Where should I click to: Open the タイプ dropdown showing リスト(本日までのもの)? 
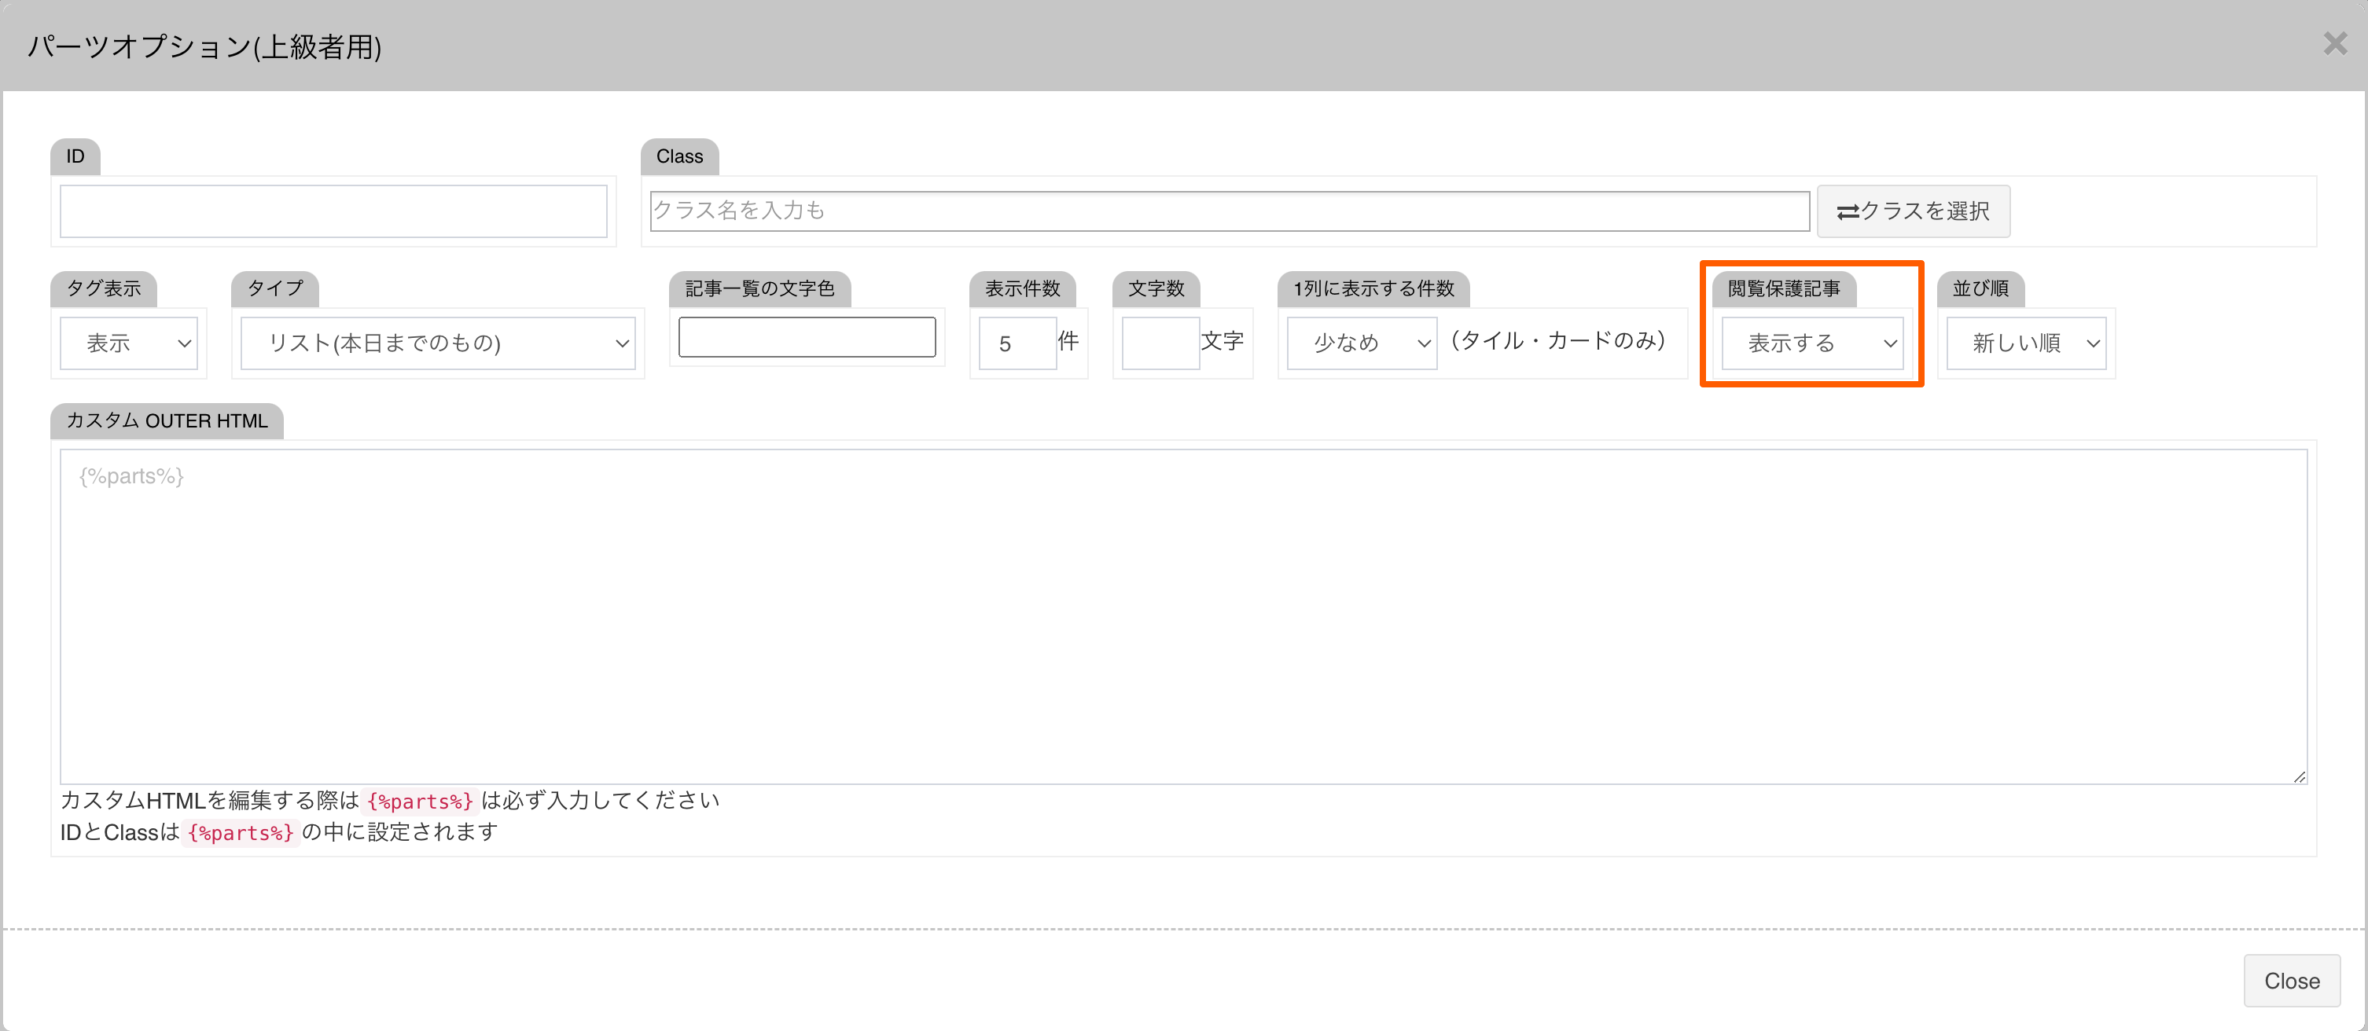pos(438,343)
